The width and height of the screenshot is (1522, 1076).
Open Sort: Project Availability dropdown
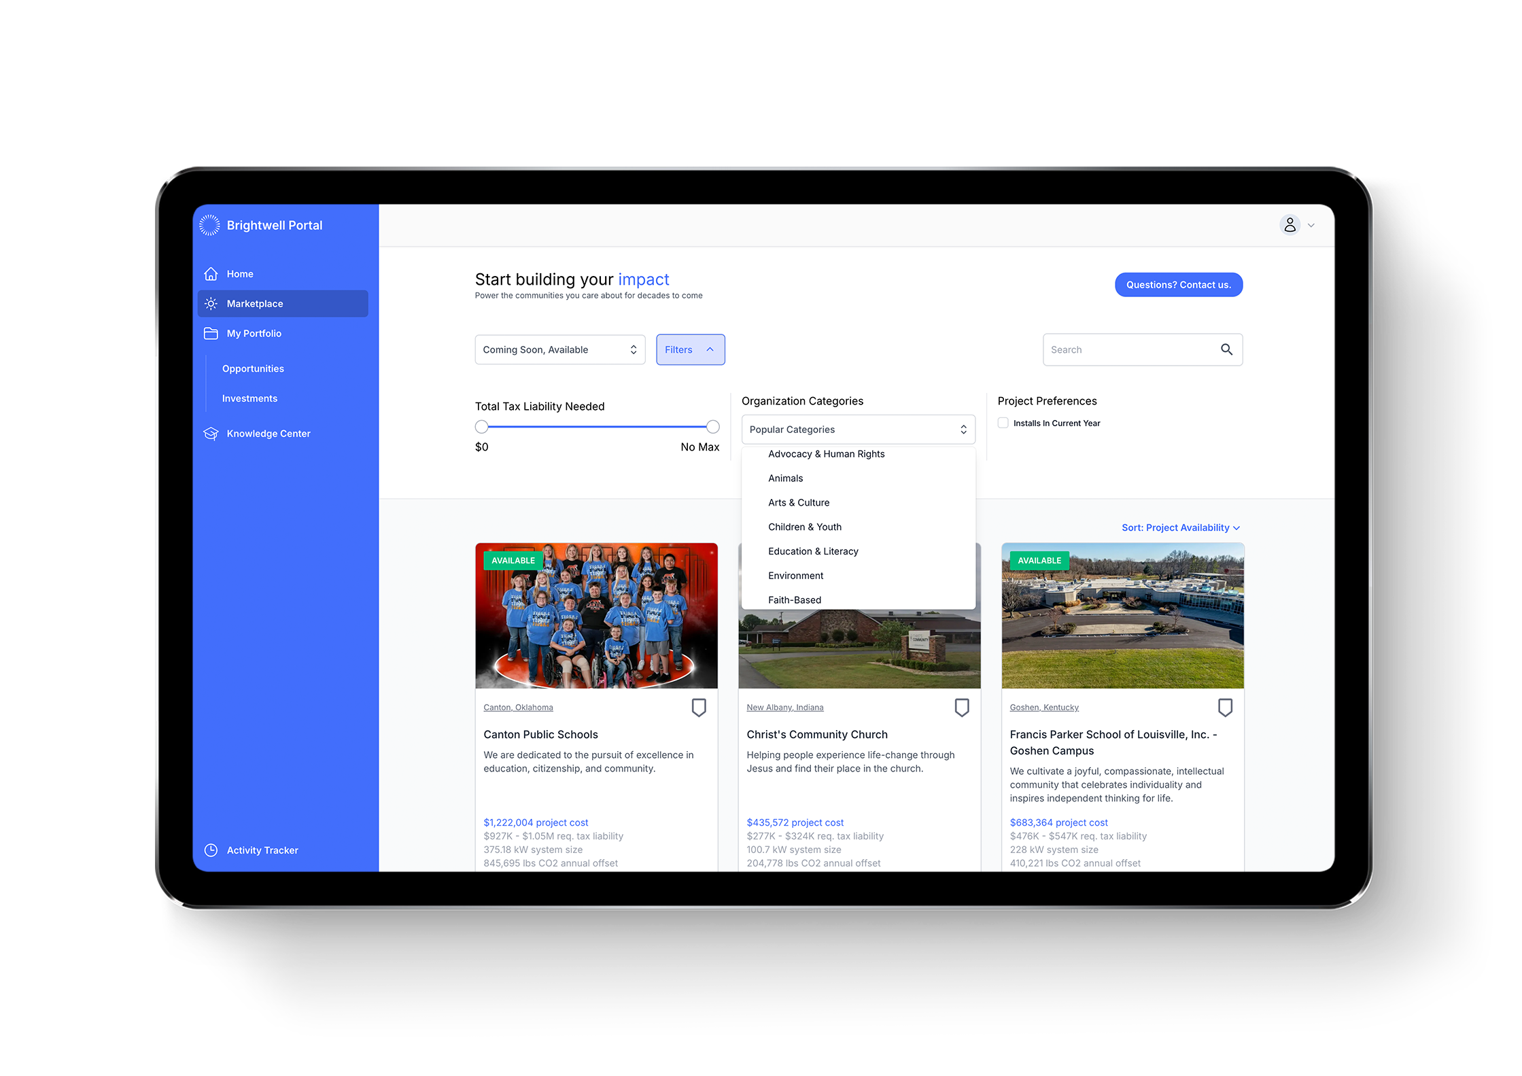click(1180, 527)
